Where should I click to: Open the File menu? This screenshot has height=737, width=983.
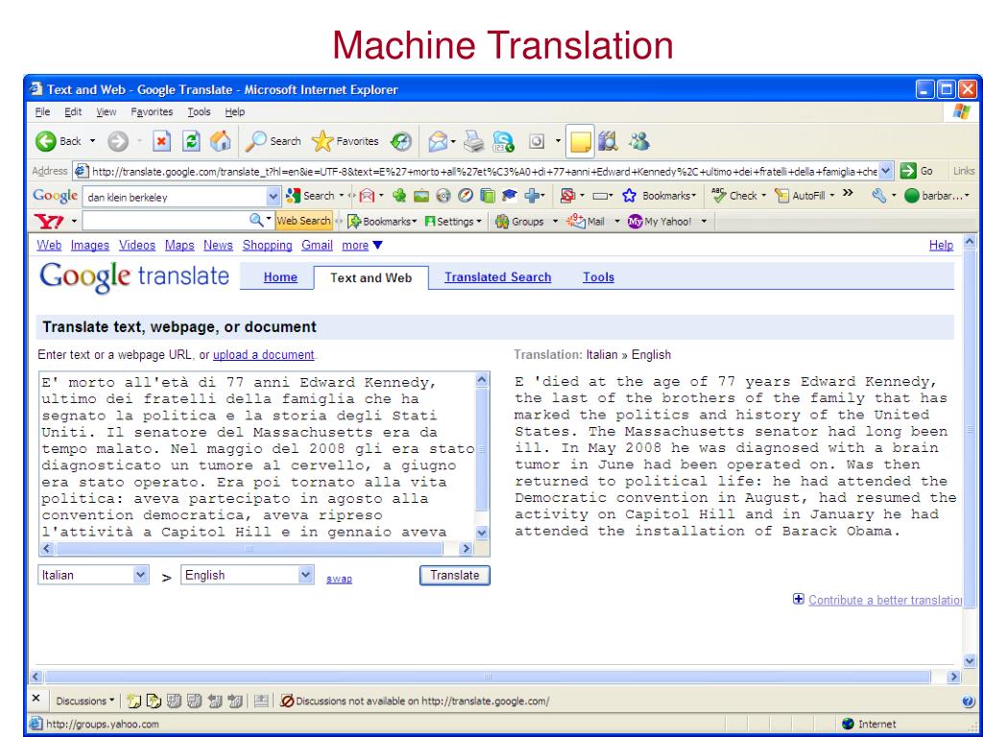[42, 111]
